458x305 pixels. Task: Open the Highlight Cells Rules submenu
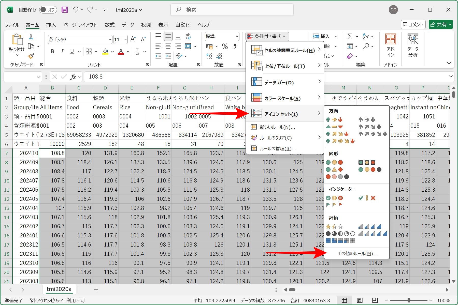click(x=285, y=50)
